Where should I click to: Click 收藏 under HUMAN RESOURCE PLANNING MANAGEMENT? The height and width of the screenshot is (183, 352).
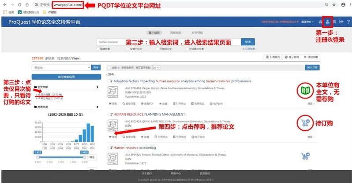tap(145, 137)
